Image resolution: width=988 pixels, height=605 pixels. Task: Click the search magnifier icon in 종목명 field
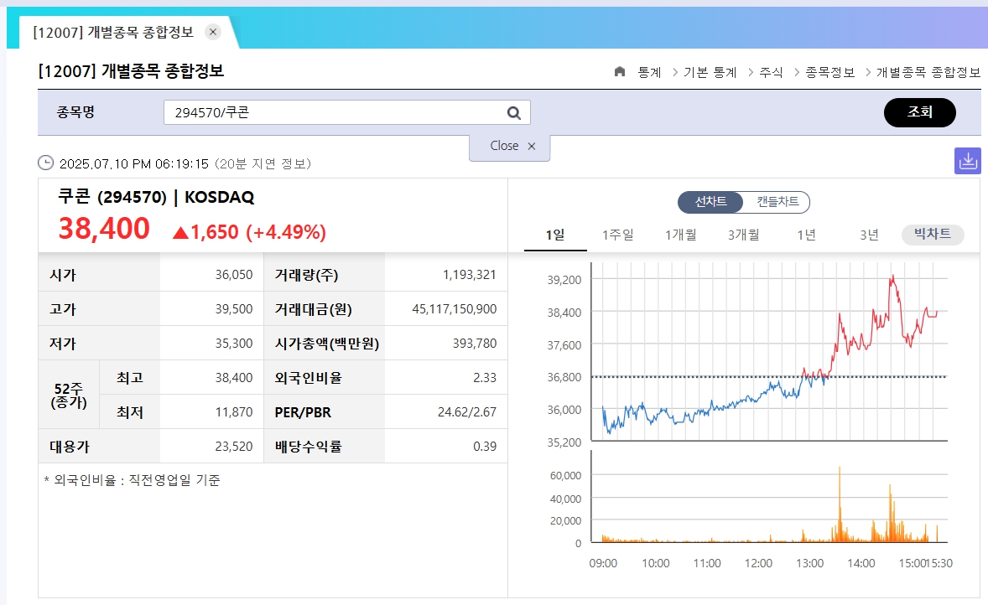click(x=514, y=112)
